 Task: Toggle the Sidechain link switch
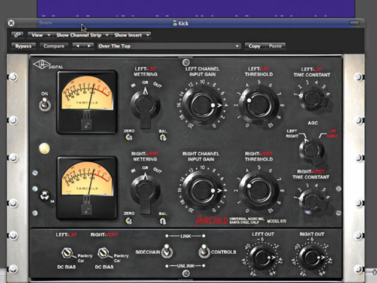pos(166,251)
